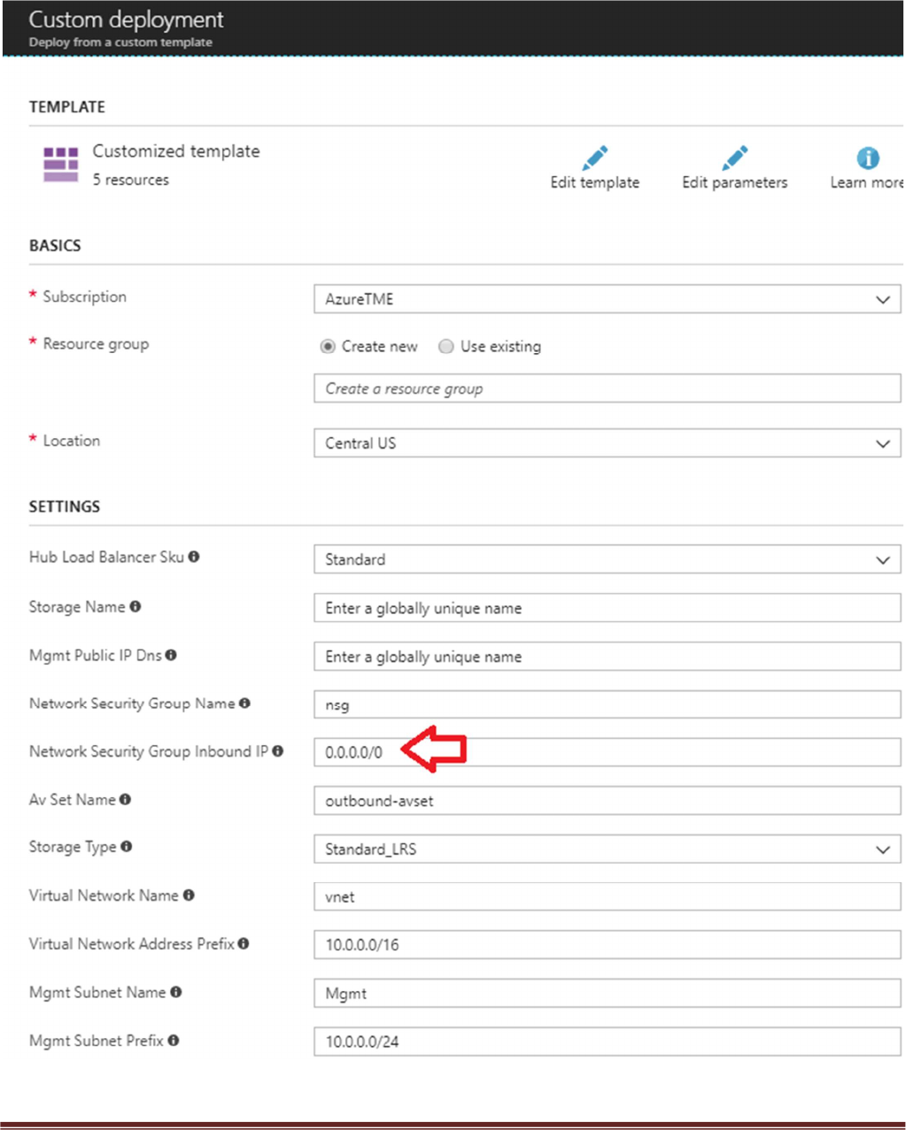Expand the Location dropdown
Screen dimensions: 906x1130
[x=607, y=443]
